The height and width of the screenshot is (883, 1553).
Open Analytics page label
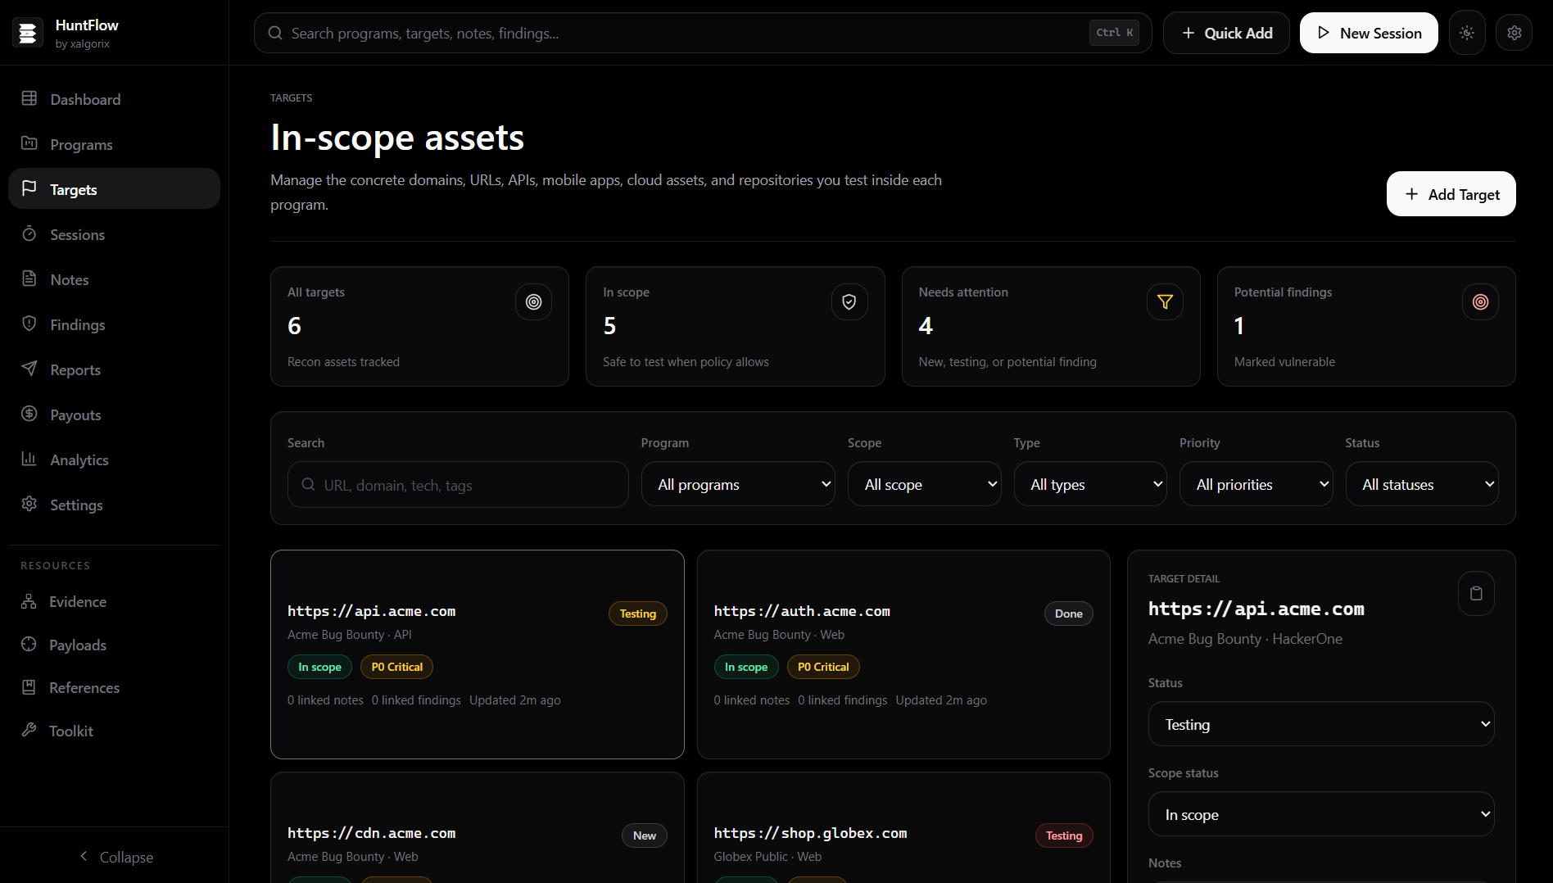click(x=79, y=460)
